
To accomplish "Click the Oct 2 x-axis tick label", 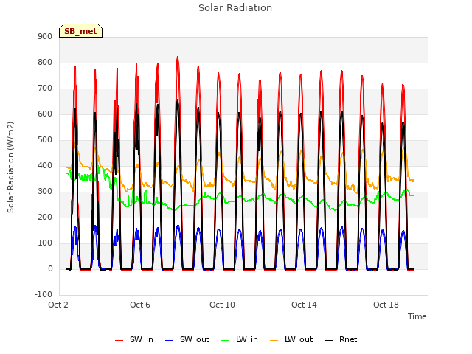I will 58,305.
